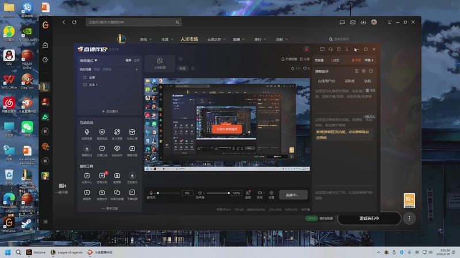Open 设置 settings in bottom control bar
Viewport: 460px width, 258px height.
tap(271, 194)
